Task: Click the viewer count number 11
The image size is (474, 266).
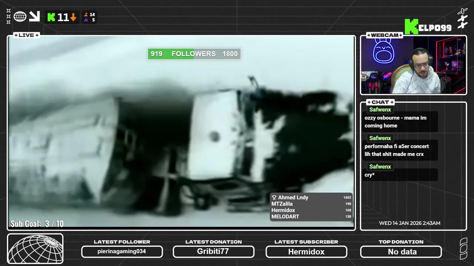Action: coord(63,17)
